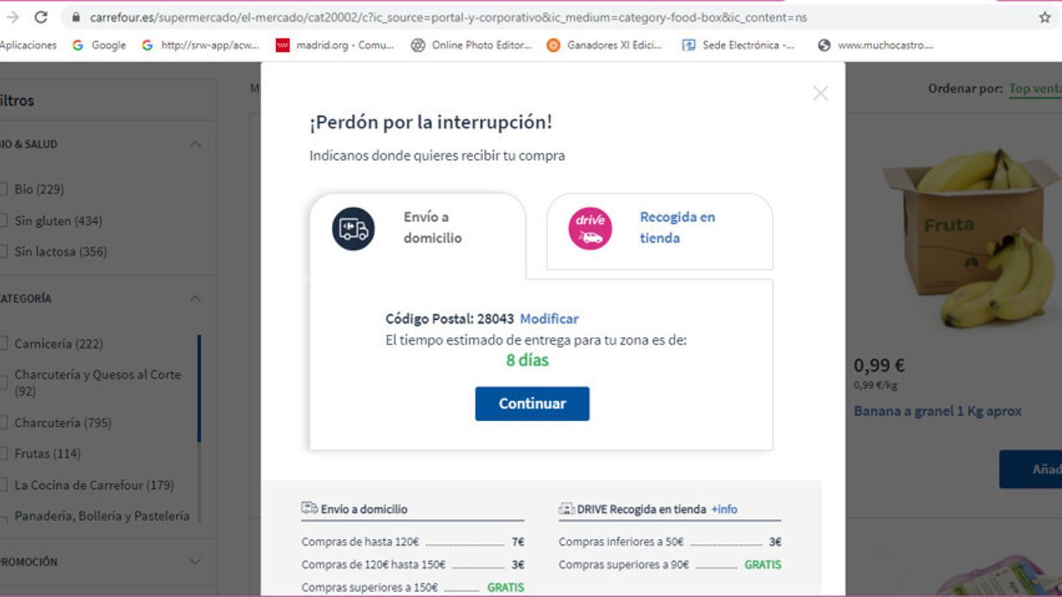The image size is (1062, 597).
Task: Collapse the Bio & Salud filter section
Action: point(195,144)
